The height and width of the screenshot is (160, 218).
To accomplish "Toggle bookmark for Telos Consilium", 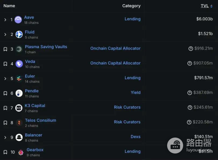I will 5,123.
